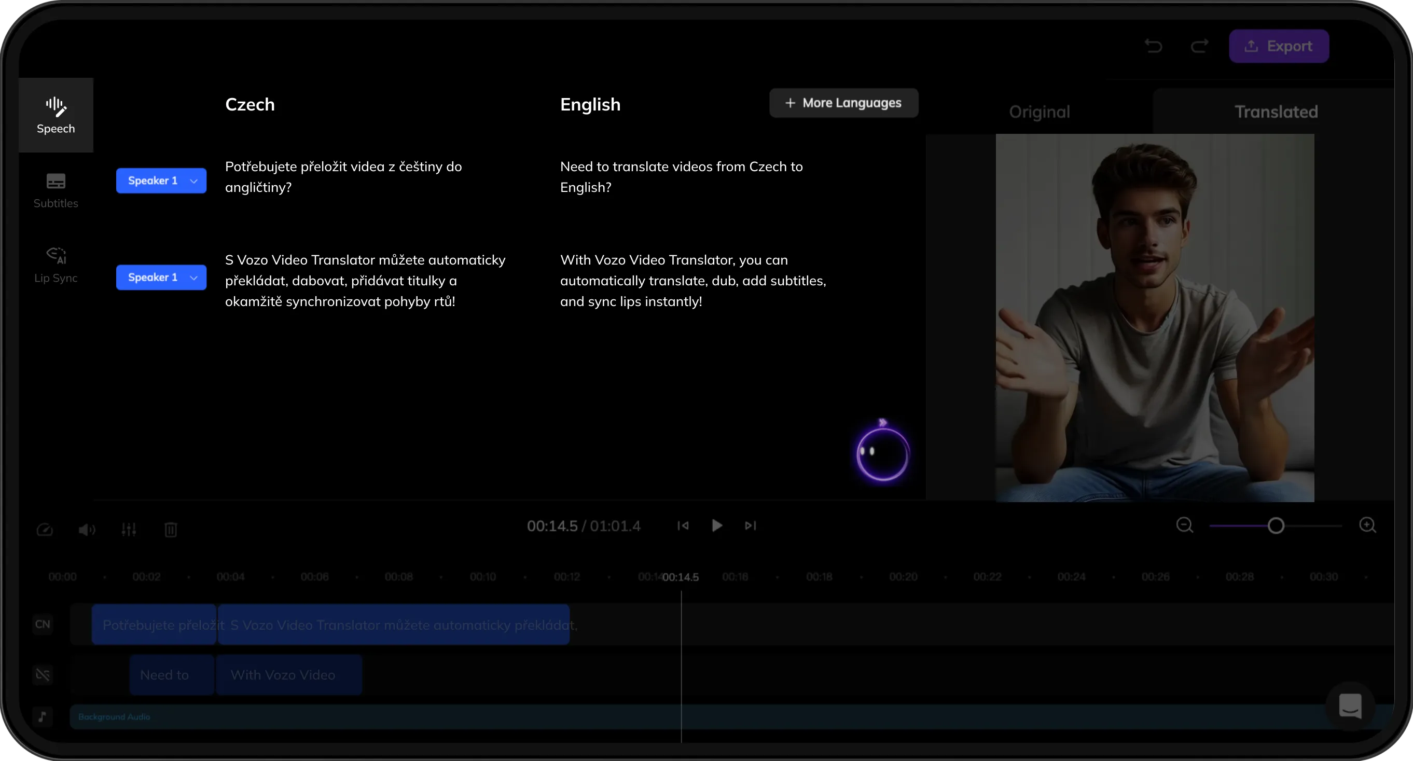Viewport: 1413px width, 761px height.
Task: Select the 'Need to' timeline clip
Action: tap(172, 675)
